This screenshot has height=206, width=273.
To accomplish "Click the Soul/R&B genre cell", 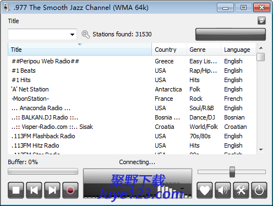I will [x=201, y=108].
